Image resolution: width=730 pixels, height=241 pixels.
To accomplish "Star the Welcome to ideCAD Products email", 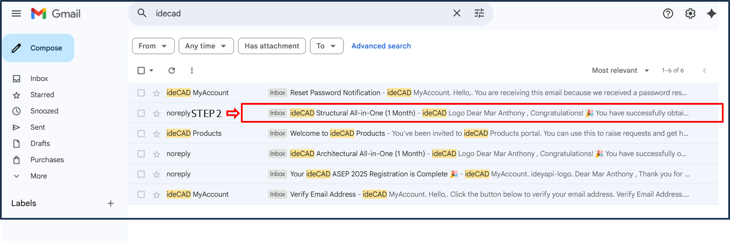I will click(157, 134).
